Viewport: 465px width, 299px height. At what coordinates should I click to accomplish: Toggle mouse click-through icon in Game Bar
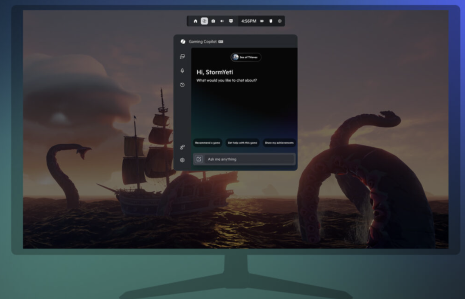271,21
